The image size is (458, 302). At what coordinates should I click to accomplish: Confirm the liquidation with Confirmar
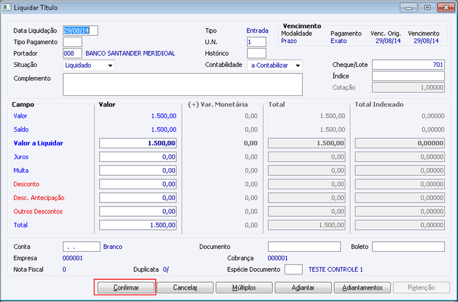pos(126,287)
